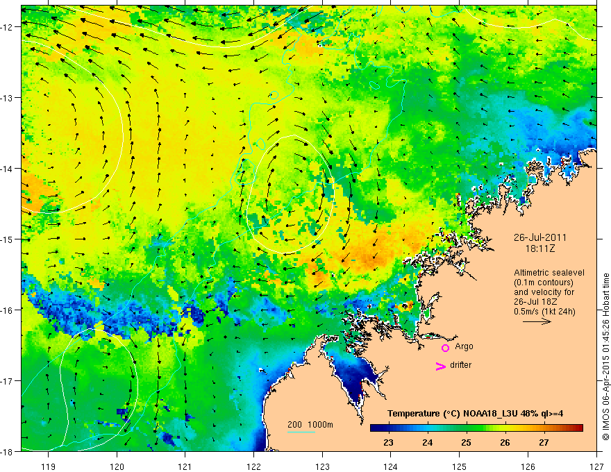
Task: Click the latitude axis label '-18'
Action: 8,451
